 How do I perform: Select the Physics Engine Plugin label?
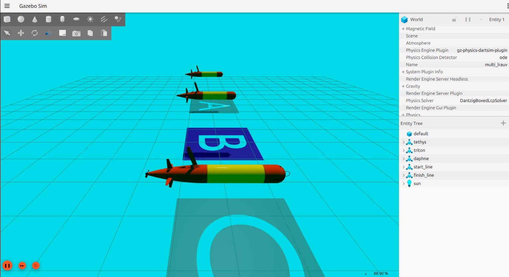click(x=427, y=50)
